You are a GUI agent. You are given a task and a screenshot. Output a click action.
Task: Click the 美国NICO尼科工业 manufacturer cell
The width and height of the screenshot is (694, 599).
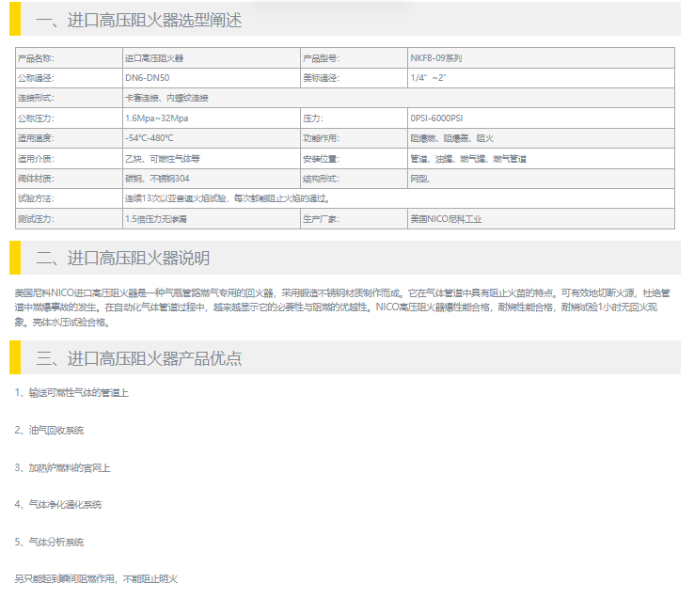(446, 218)
